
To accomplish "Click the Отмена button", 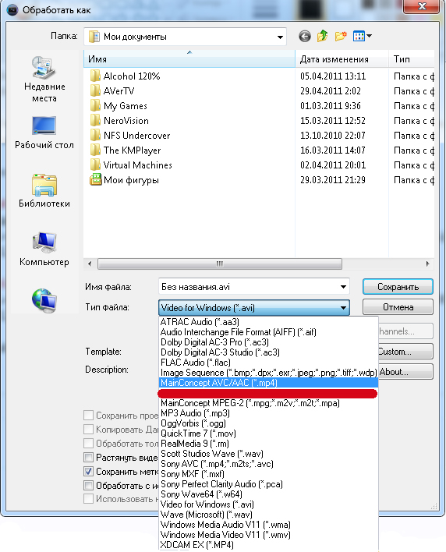I will click(398, 307).
